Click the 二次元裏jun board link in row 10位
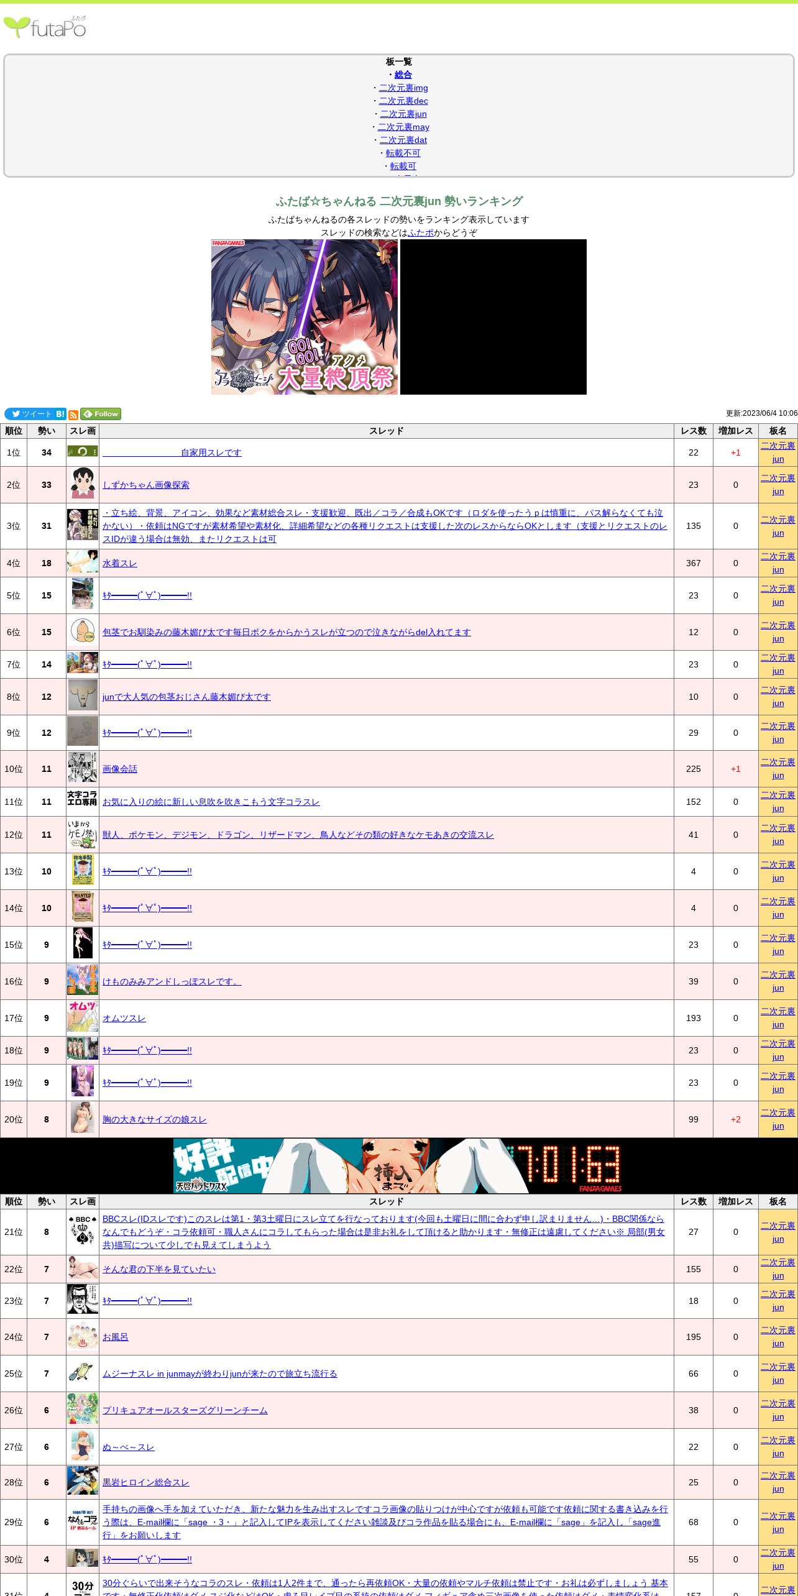The height and width of the screenshot is (1596, 798). tap(778, 769)
